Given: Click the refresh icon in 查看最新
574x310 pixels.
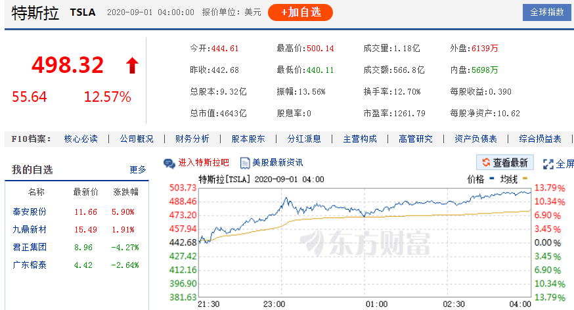Looking at the screenshot, I should (x=486, y=163).
